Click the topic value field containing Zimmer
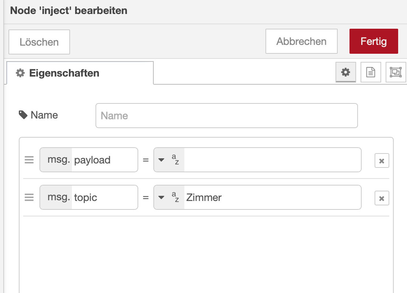Image resolution: width=407 pixels, height=293 pixels. [272, 198]
